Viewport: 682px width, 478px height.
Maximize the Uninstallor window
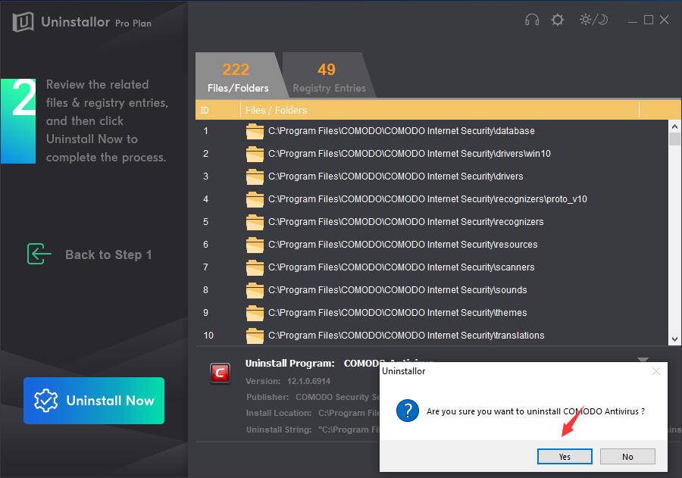point(649,20)
